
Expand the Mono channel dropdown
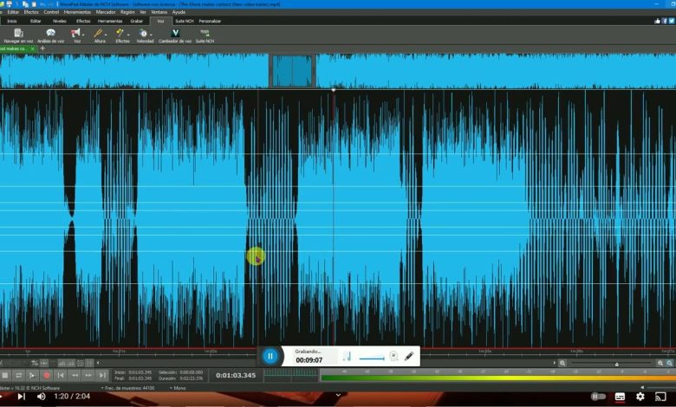point(178,388)
